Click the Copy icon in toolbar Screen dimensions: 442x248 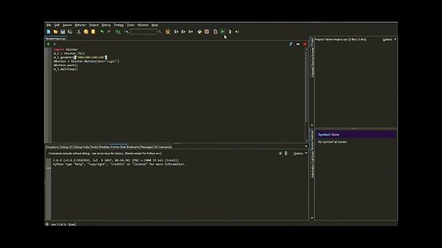click(86, 32)
